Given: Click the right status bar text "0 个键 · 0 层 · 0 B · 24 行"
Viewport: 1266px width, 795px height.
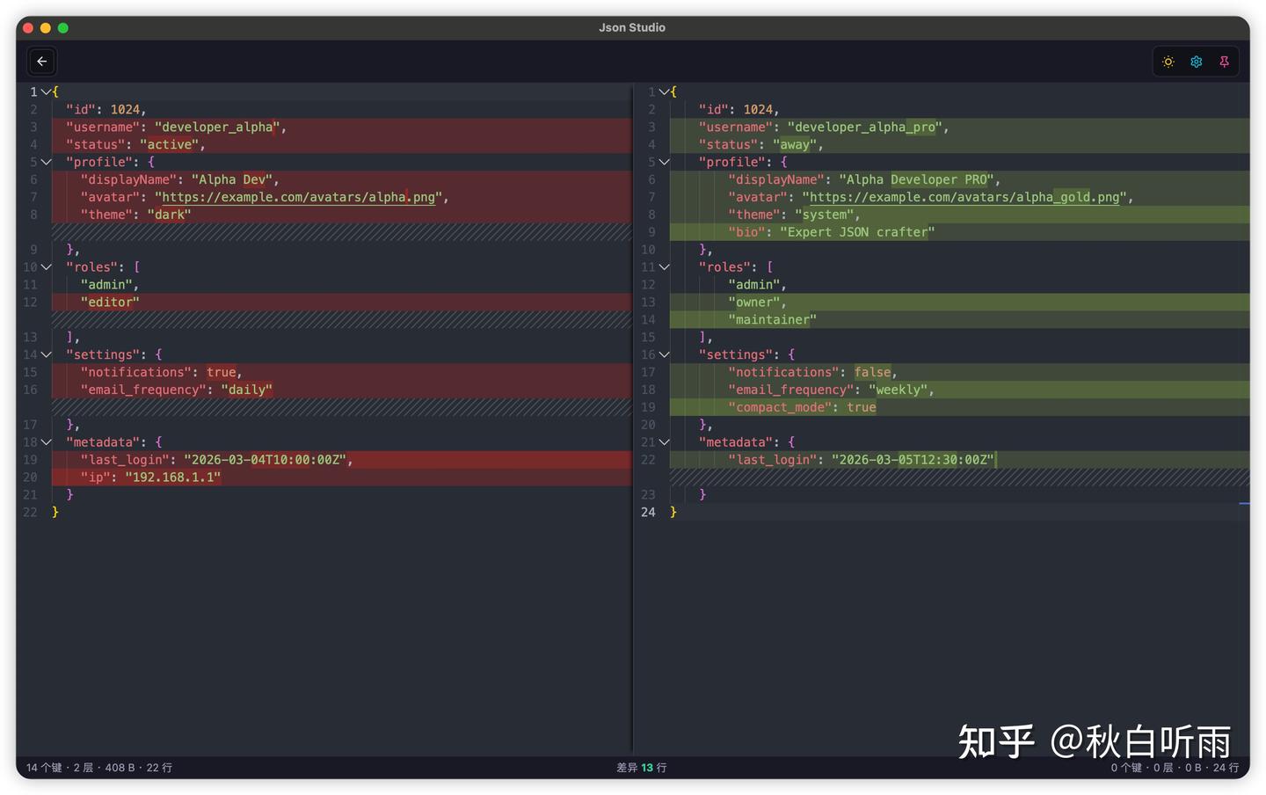Looking at the screenshot, I should (x=1175, y=768).
